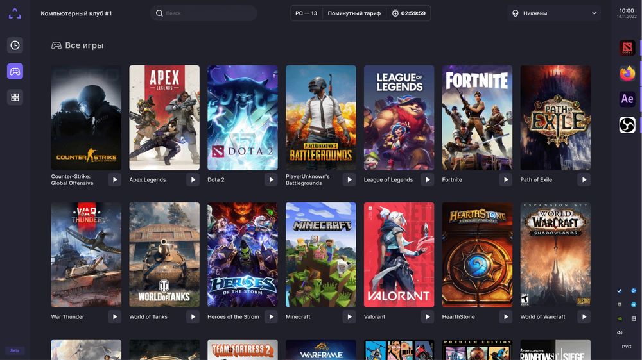Select the World of Tanks cover
The height and width of the screenshot is (360, 642).
pyautogui.click(x=164, y=254)
